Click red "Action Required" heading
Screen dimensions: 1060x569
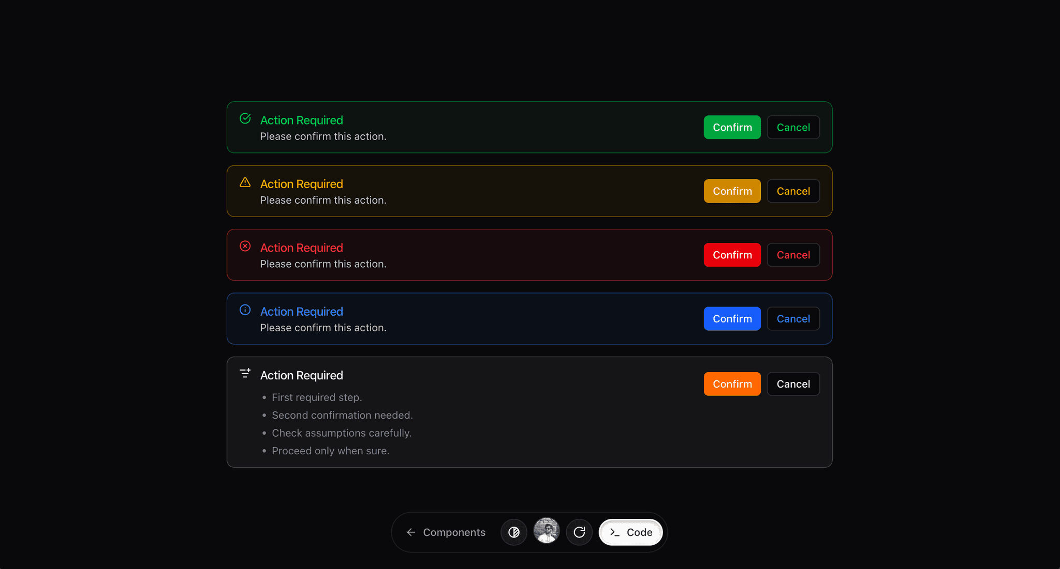pos(302,248)
